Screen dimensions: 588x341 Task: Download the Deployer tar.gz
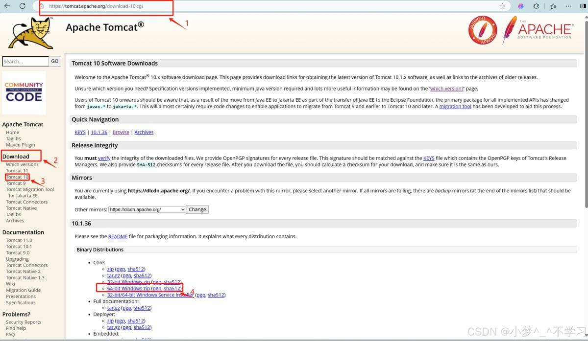(114, 327)
